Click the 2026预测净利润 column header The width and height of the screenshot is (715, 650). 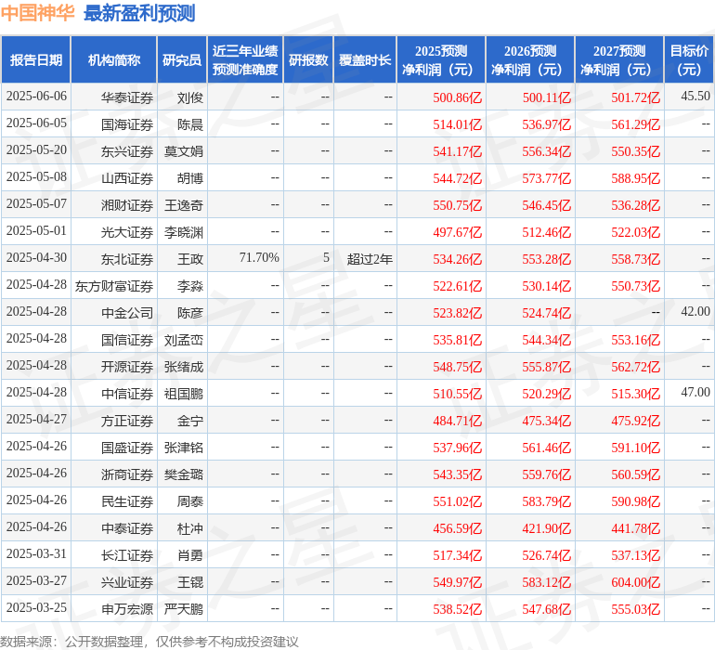click(x=530, y=60)
